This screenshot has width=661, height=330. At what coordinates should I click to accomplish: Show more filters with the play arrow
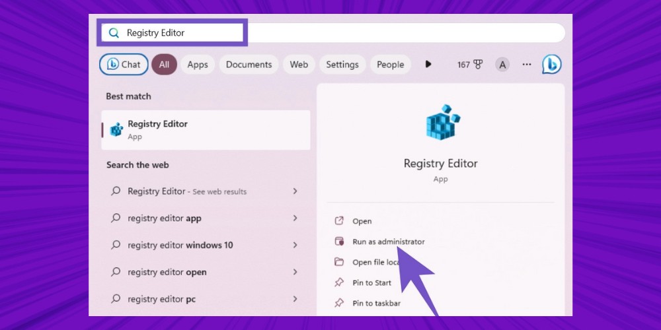tap(428, 64)
